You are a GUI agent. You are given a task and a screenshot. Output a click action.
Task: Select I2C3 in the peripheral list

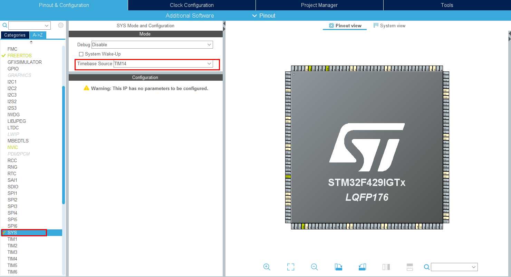click(12, 95)
